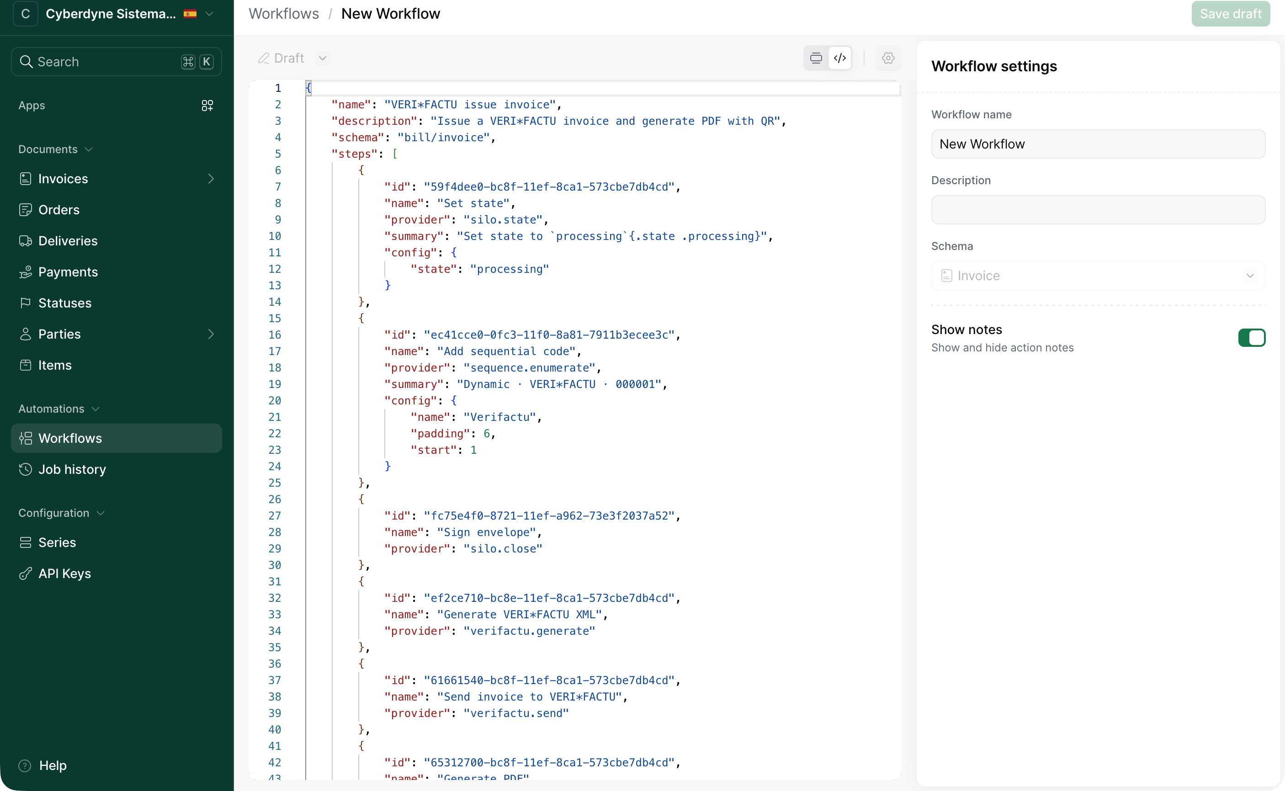Click the Series stack icon

point(25,542)
